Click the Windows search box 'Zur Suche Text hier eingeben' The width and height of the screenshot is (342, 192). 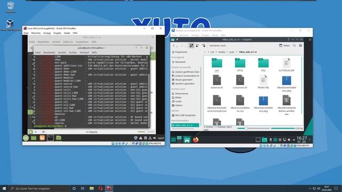pyautogui.click(x=39, y=188)
